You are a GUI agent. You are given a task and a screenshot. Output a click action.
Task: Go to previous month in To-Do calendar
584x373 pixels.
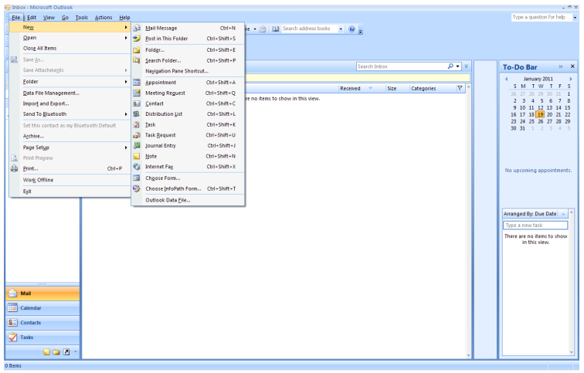tap(506, 79)
